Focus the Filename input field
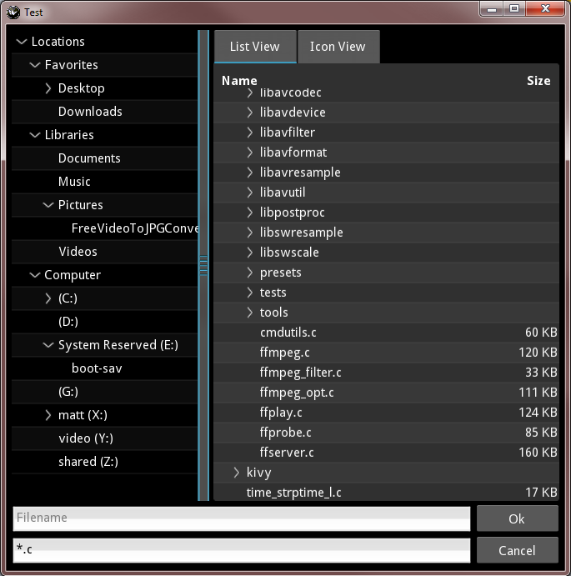Screen dimensions: 571x576 pos(242,518)
